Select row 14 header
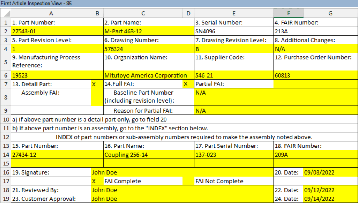 click(x=5, y=155)
